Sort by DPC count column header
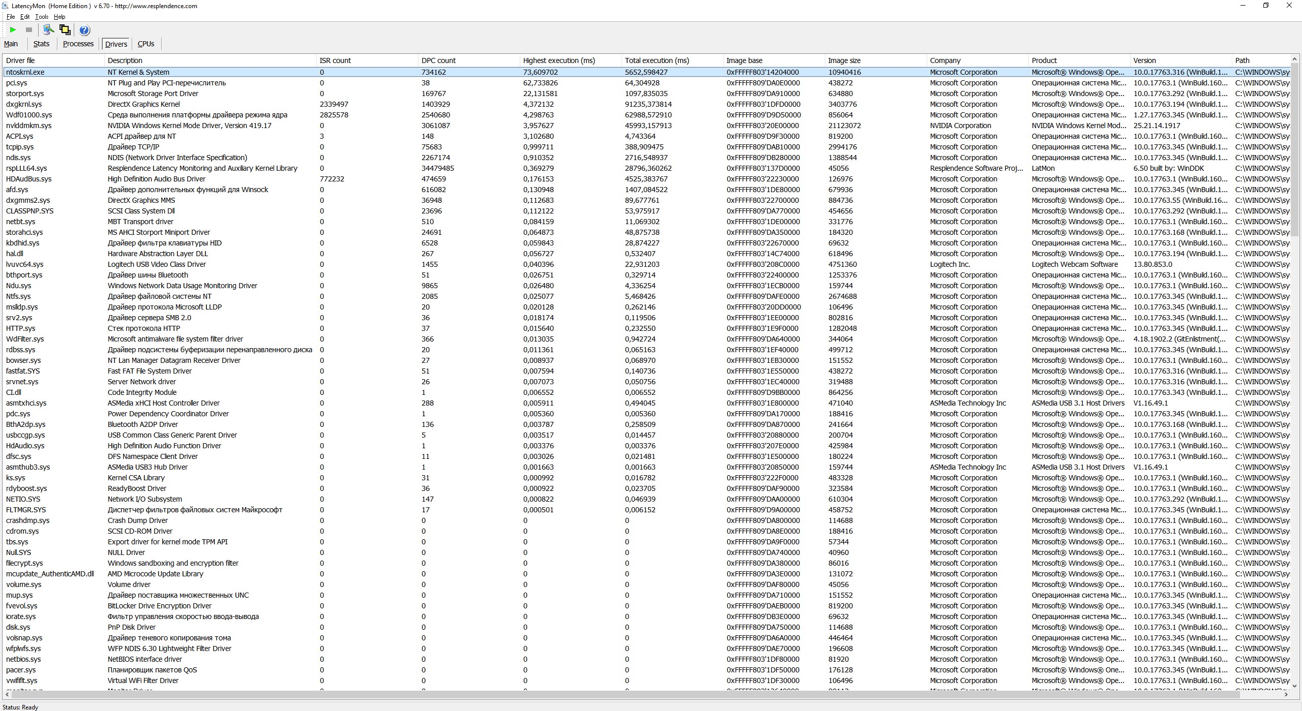1302x711 pixels. coord(438,60)
